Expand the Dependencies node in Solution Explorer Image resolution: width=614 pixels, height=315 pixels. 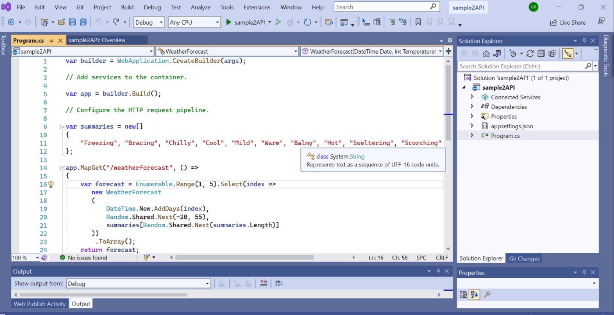point(472,107)
